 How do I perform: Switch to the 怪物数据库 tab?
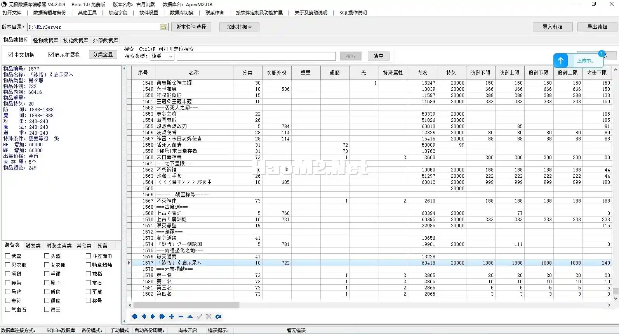[45, 40]
